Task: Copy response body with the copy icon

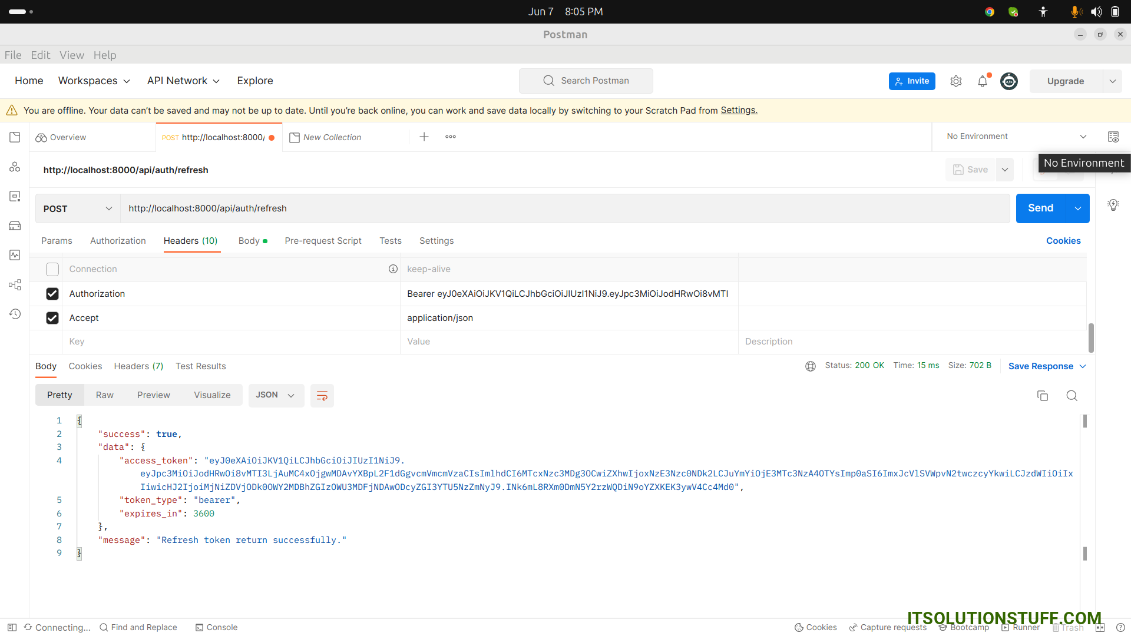Action: 1042,396
